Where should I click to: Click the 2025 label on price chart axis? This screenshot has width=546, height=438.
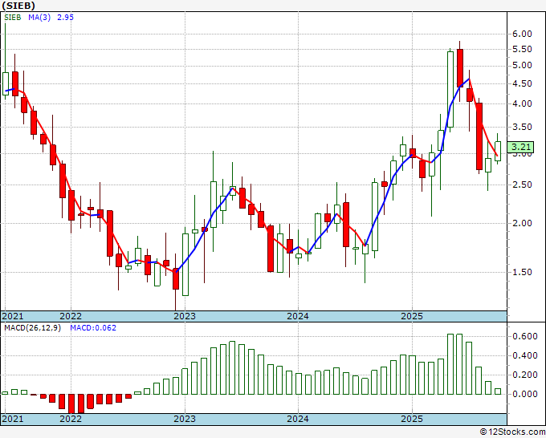412,316
